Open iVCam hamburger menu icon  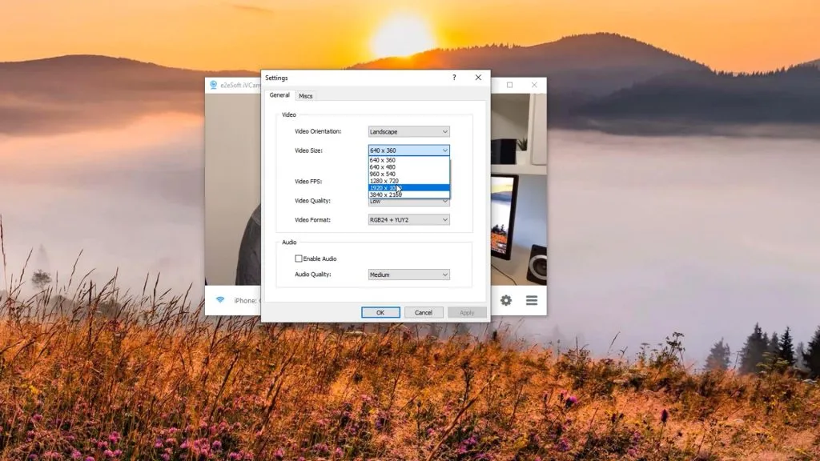point(532,300)
